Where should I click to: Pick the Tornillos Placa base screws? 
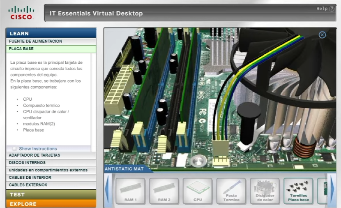(298, 191)
